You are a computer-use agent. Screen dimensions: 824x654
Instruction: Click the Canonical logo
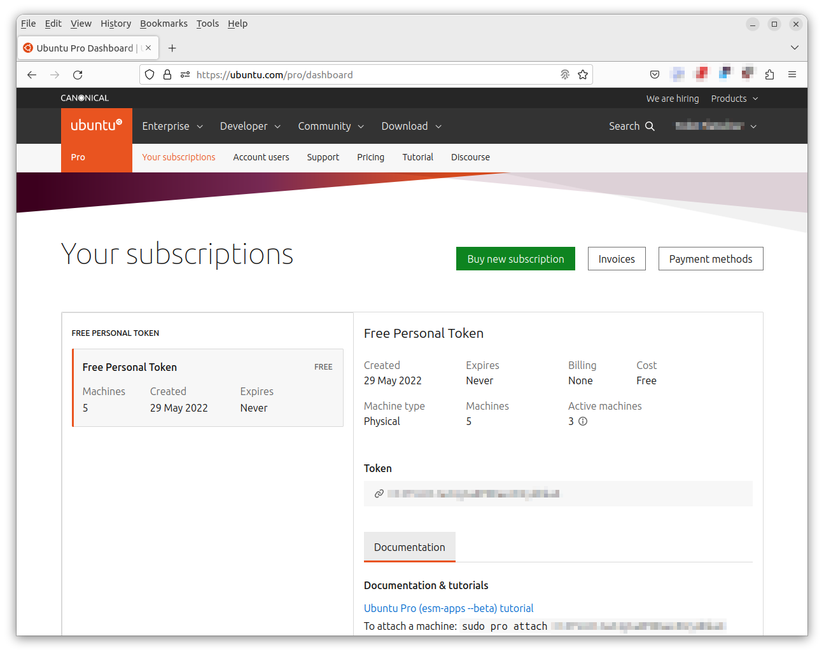coord(85,98)
